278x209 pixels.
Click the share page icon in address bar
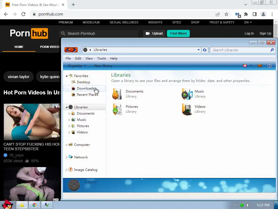click(218, 14)
